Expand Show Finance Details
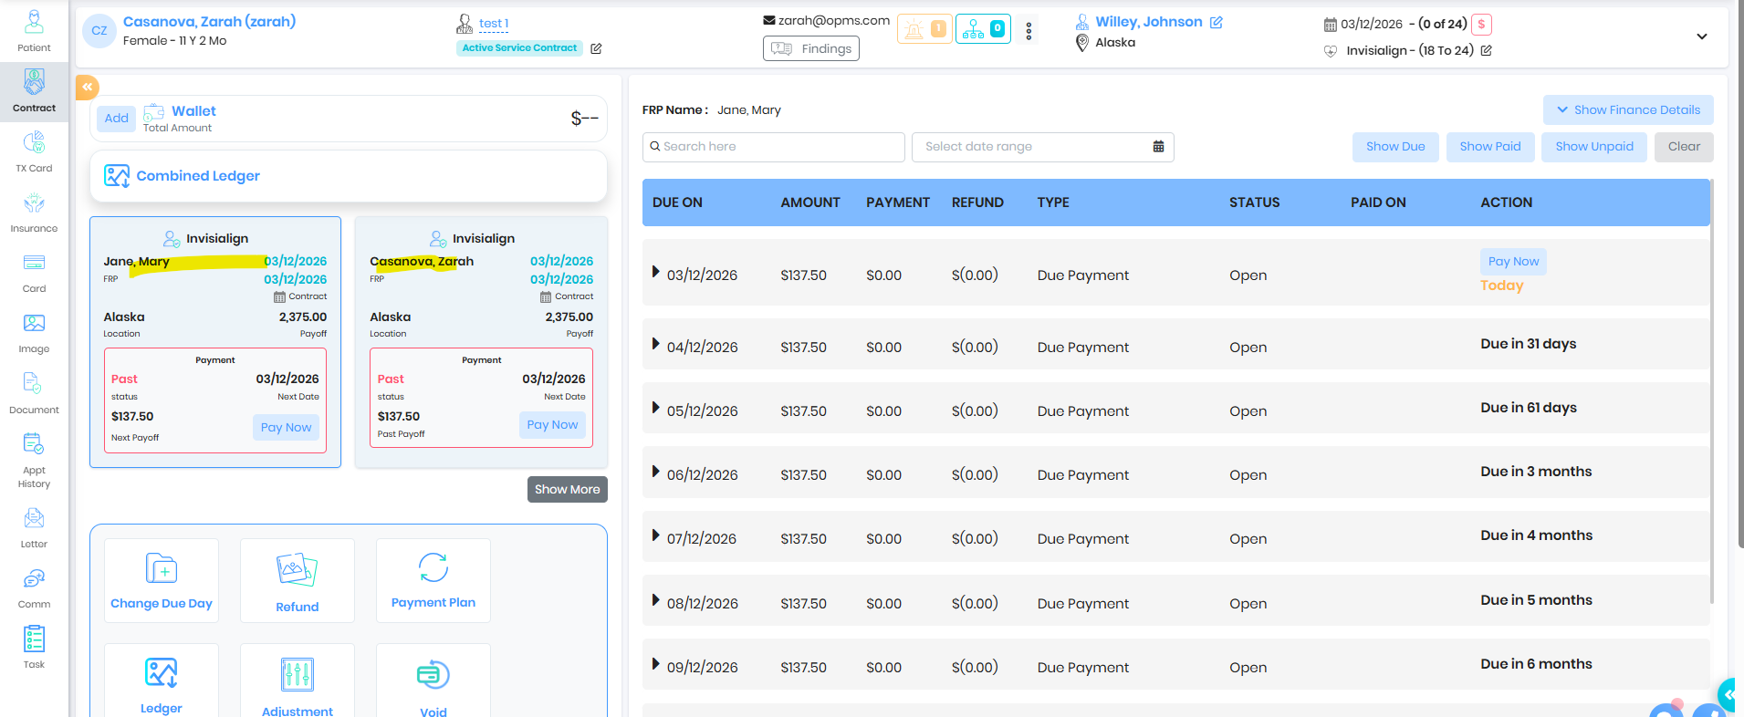 click(x=1628, y=109)
